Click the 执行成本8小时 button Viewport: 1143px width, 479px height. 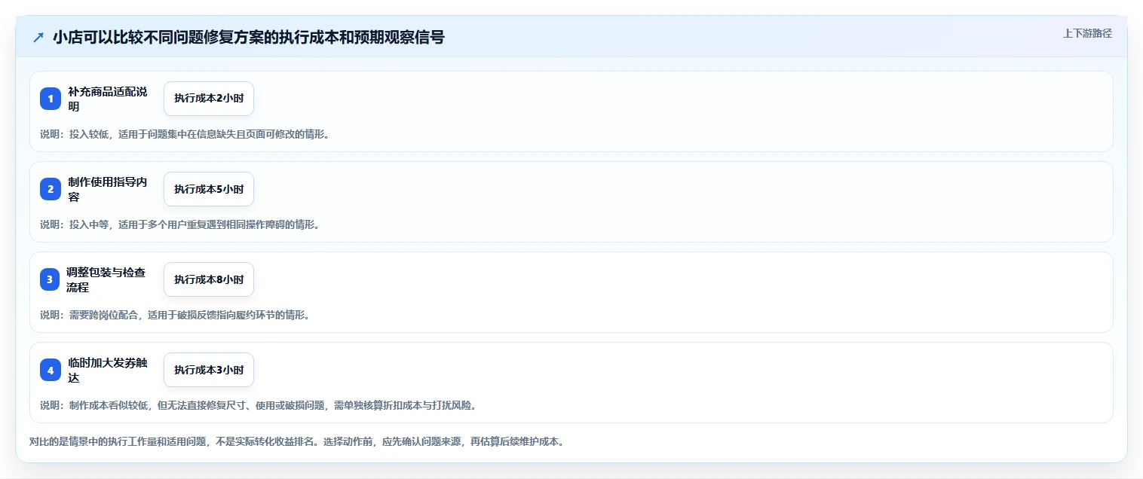pyautogui.click(x=209, y=279)
